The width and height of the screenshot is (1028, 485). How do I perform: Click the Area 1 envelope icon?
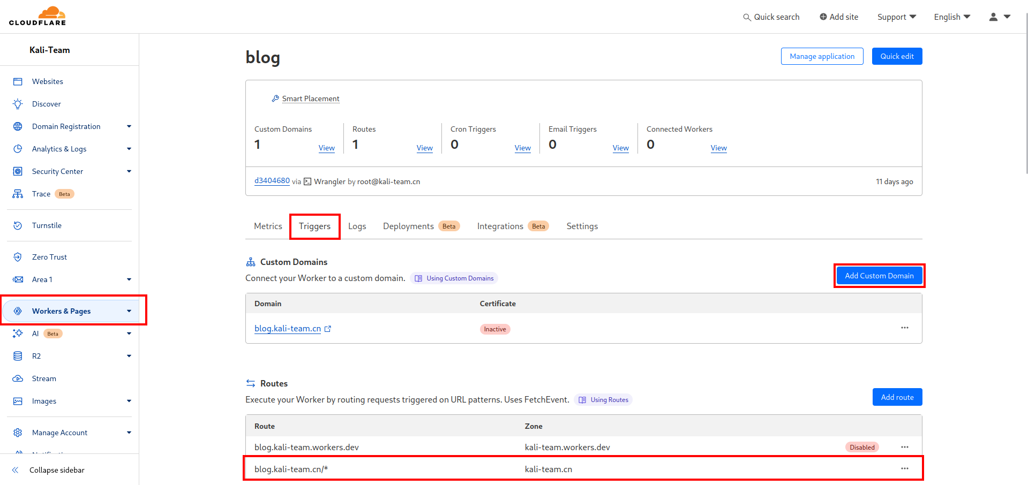(18, 279)
